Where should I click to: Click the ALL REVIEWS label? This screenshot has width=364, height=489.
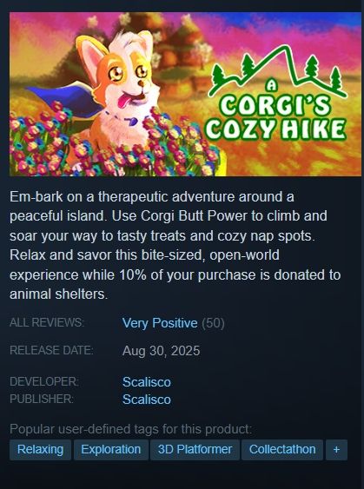click(47, 322)
